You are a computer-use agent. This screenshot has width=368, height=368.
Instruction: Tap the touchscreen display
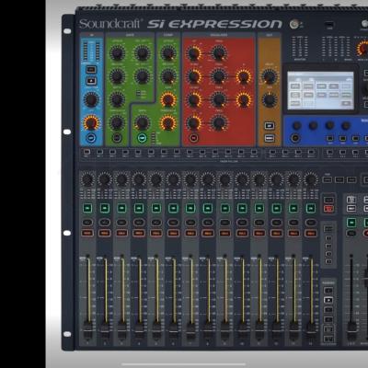pos(320,90)
